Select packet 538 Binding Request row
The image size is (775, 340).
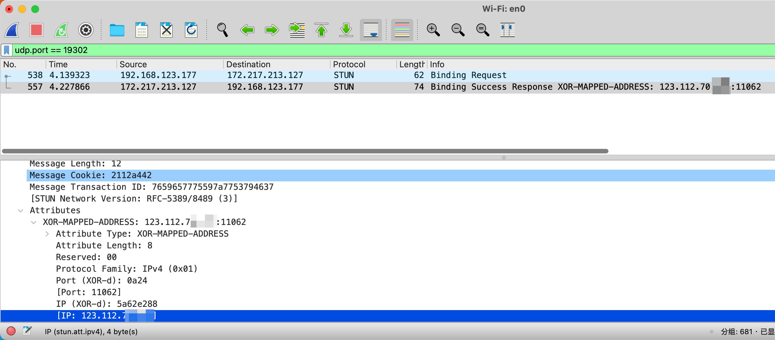tap(260, 75)
